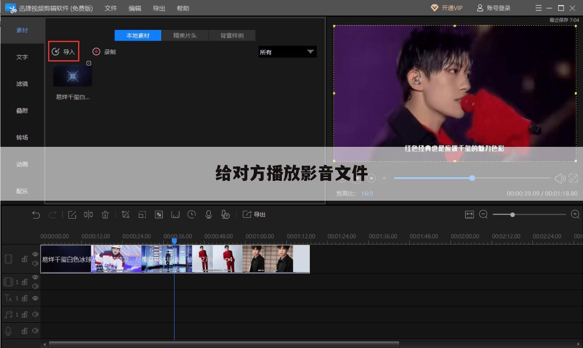
Task: Click the timeline toolbar 导出 export button
Action: click(x=254, y=215)
